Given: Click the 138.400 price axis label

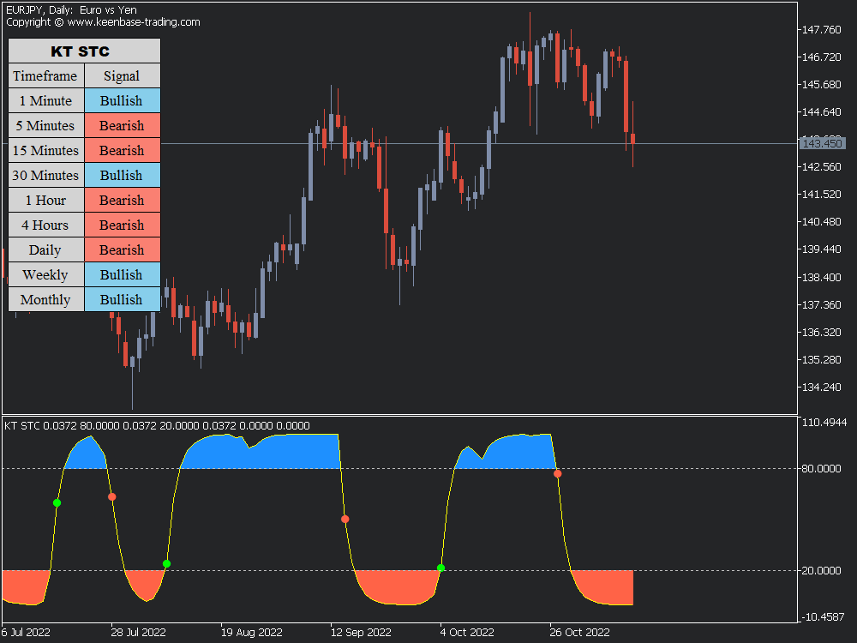Looking at the screenshot, I should [x=822, y=277].
